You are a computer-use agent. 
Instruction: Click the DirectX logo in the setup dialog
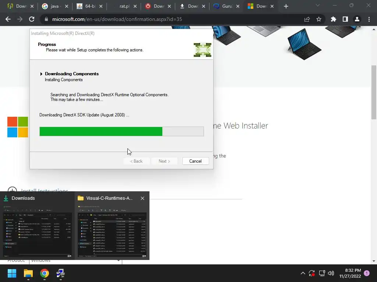pyautogui.click(x=202, y=50)
